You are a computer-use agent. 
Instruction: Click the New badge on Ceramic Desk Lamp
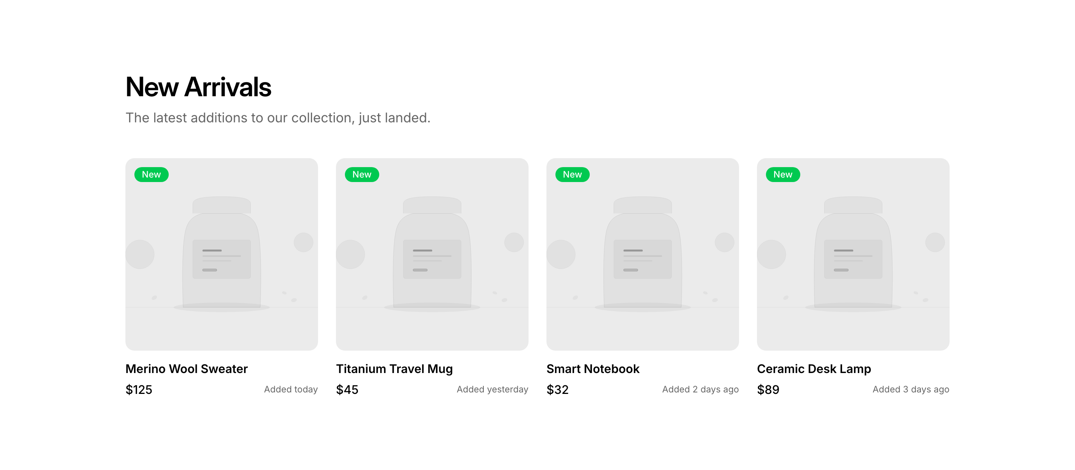pos(782,174)
